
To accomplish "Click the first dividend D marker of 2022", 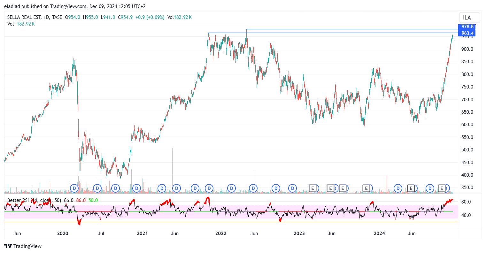I will (x=232, y=188).
